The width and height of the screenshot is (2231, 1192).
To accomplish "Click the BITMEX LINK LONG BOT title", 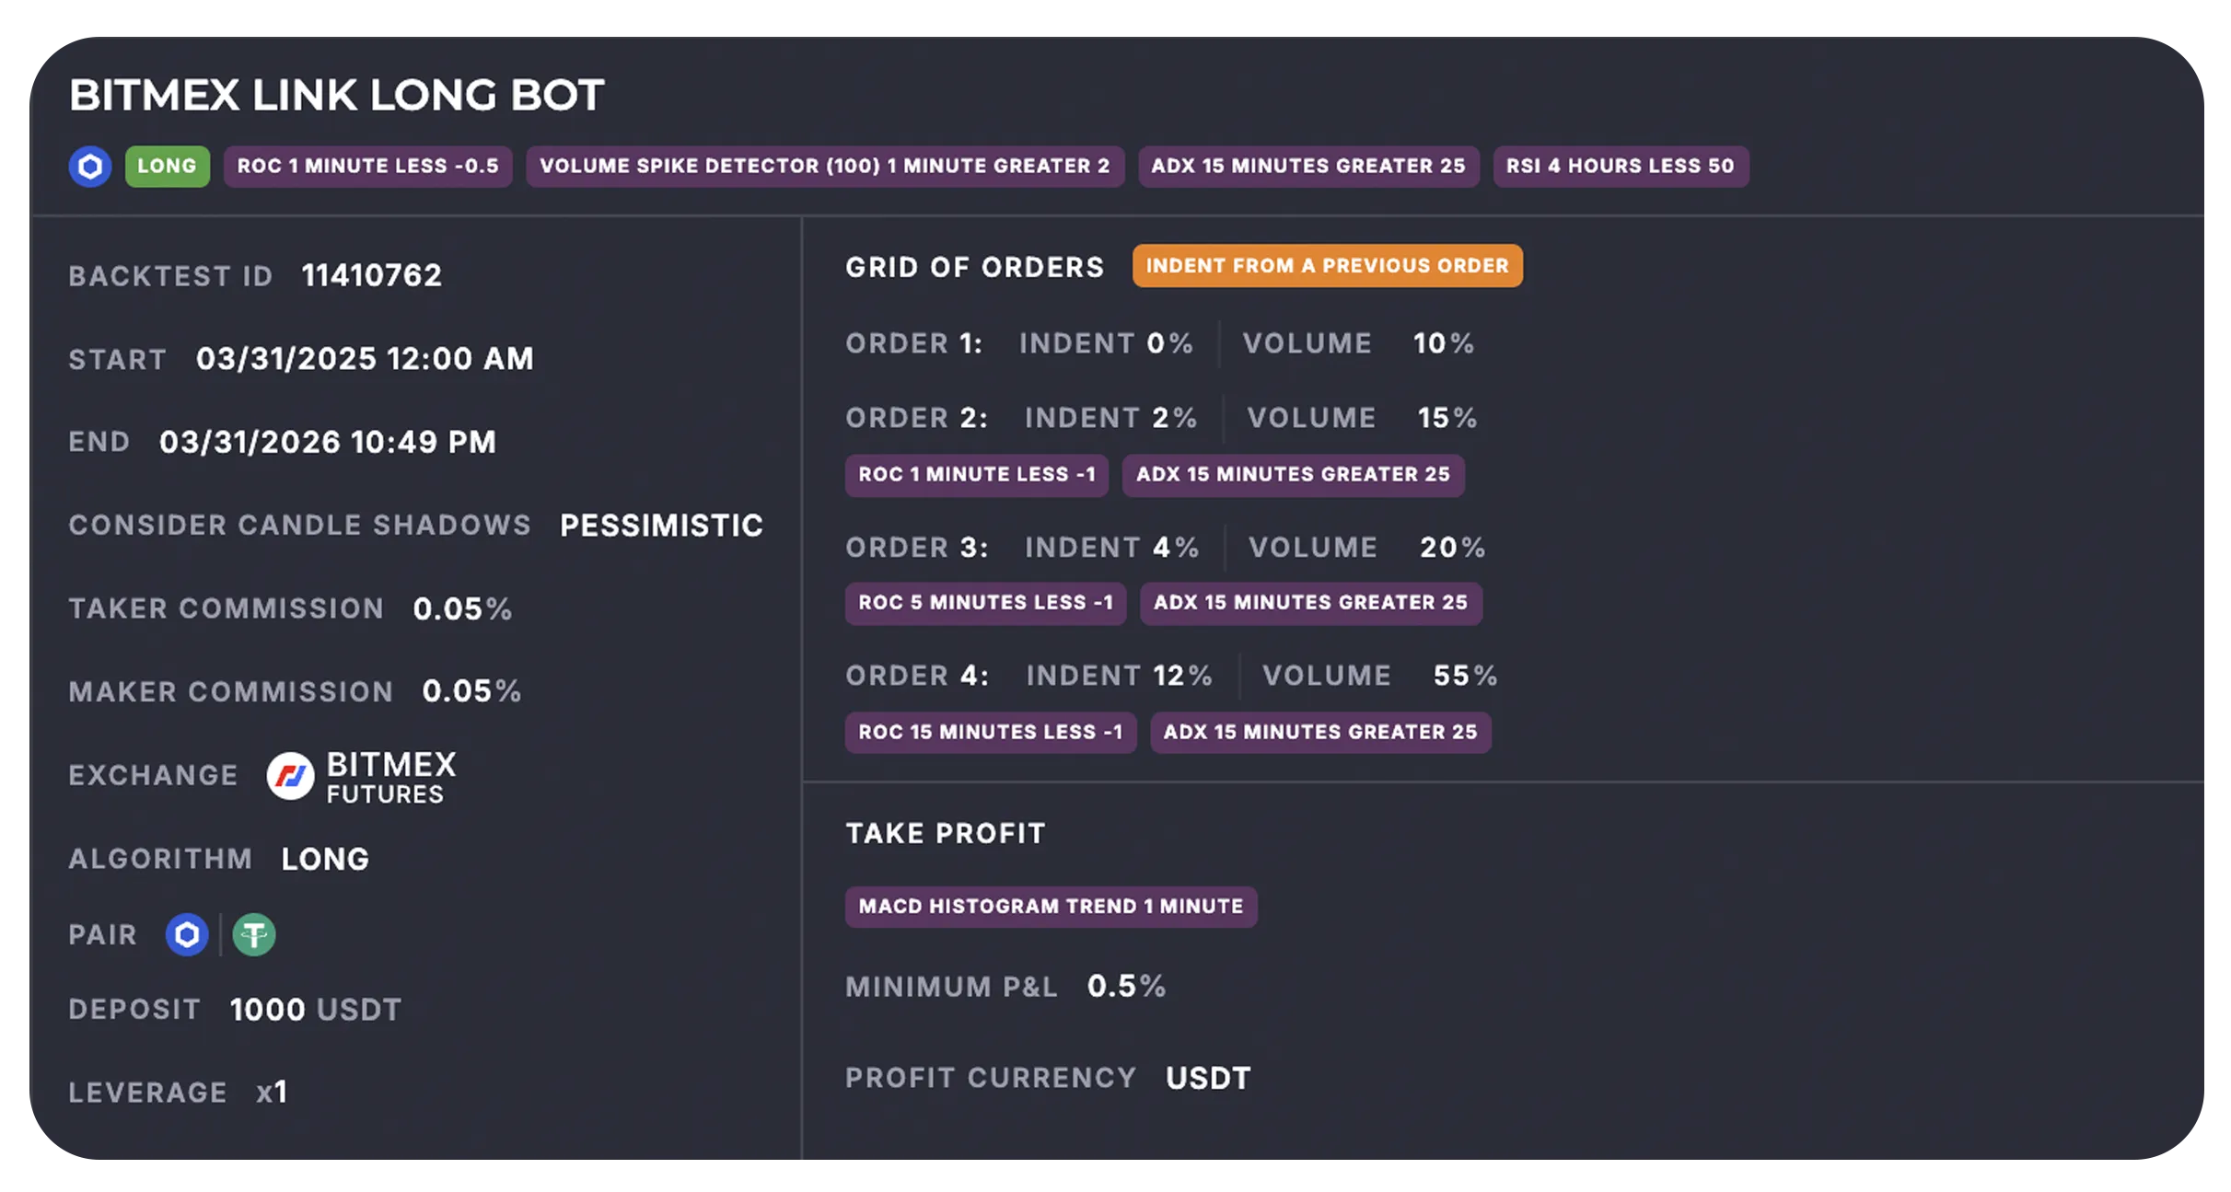I will 337,95.
